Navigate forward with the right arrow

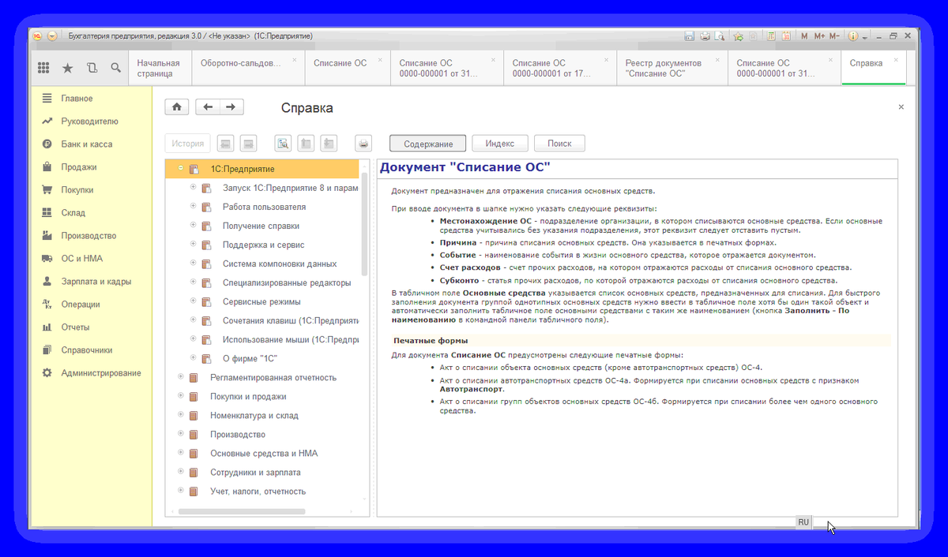231,107
